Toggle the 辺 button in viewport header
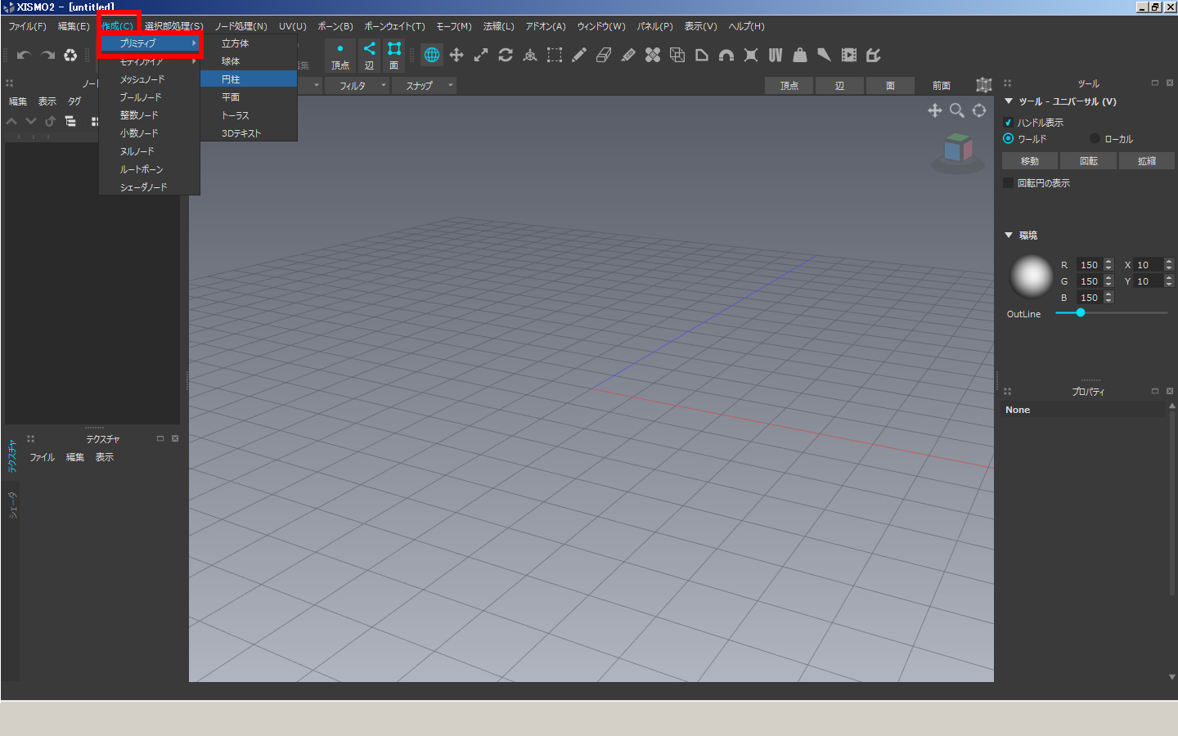Image resolution: width=1178 pixels, height=736 pixels. tap(839, 85)
